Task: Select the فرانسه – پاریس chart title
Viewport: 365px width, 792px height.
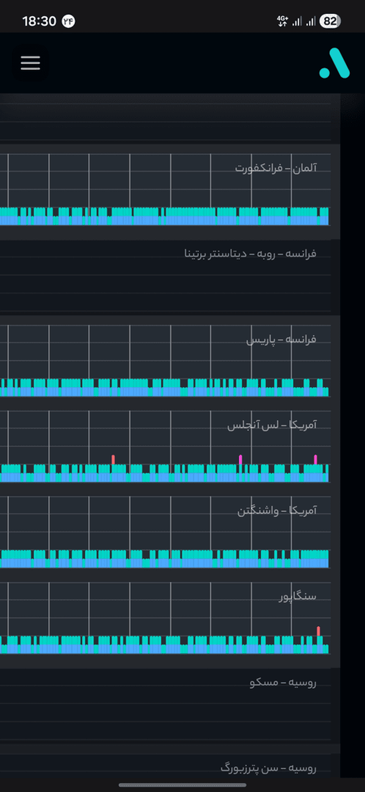Action: [281, 340]
